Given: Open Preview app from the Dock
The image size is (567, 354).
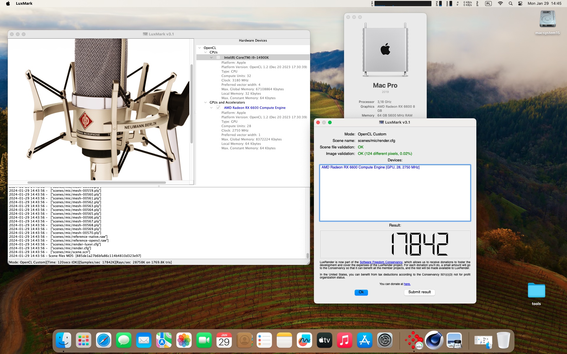Looking at the screenshot, I should 454,340.
